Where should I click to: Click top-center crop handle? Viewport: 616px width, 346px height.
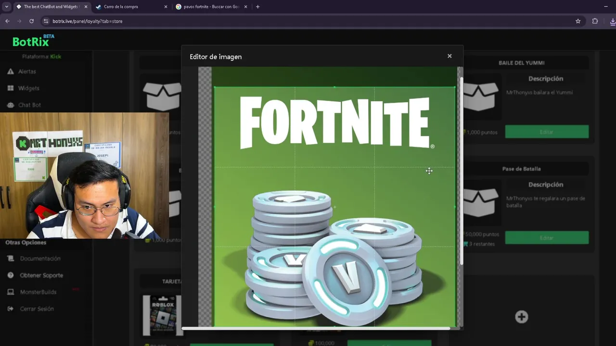334,87
